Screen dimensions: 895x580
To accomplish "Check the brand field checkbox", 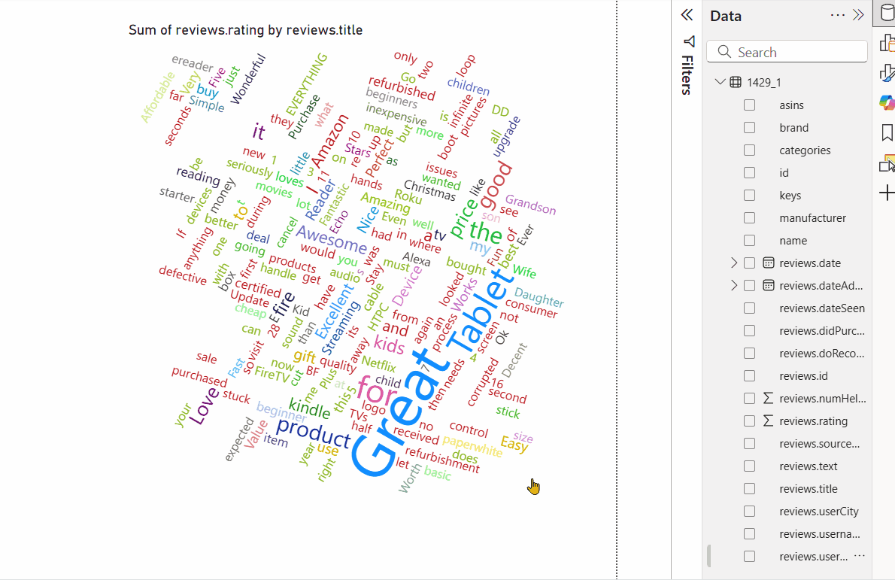I will [749, 128].
